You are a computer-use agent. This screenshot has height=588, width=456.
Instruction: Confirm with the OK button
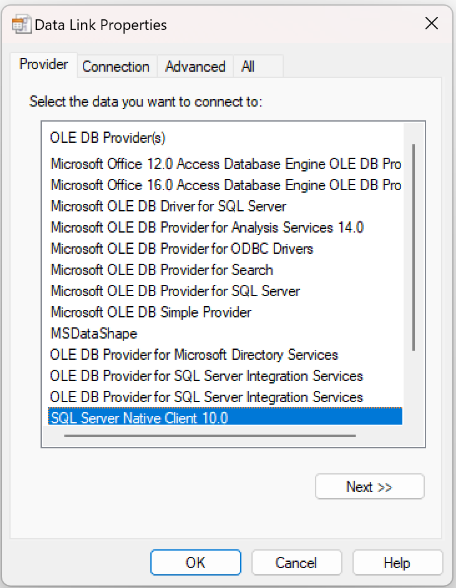tap(195, 562)
